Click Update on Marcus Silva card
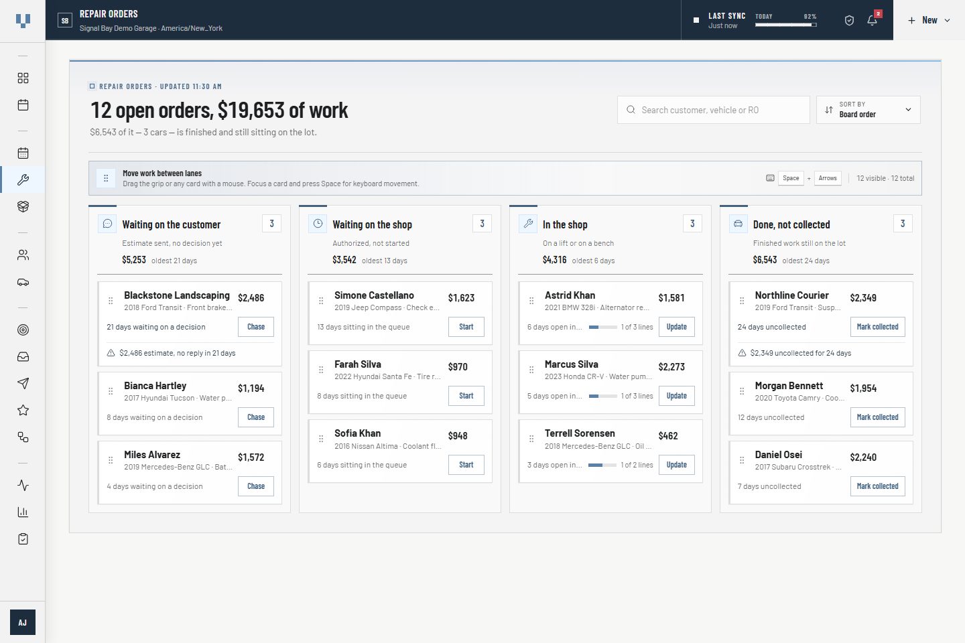965x643 pixels. pyautogui.click(x=677, y=396)
